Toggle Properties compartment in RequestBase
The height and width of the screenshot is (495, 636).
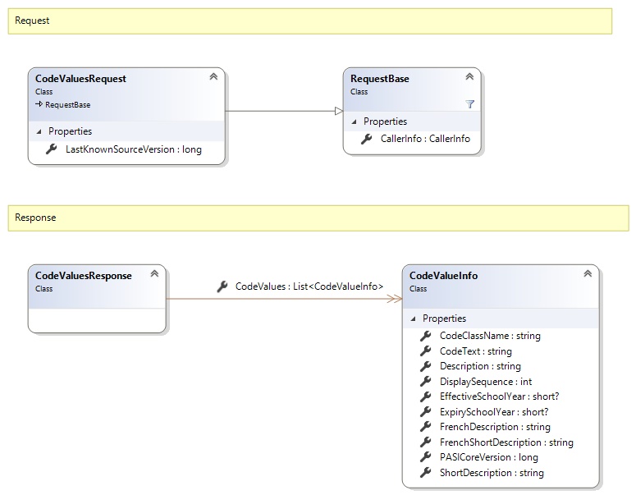click(x=355, y=121)
